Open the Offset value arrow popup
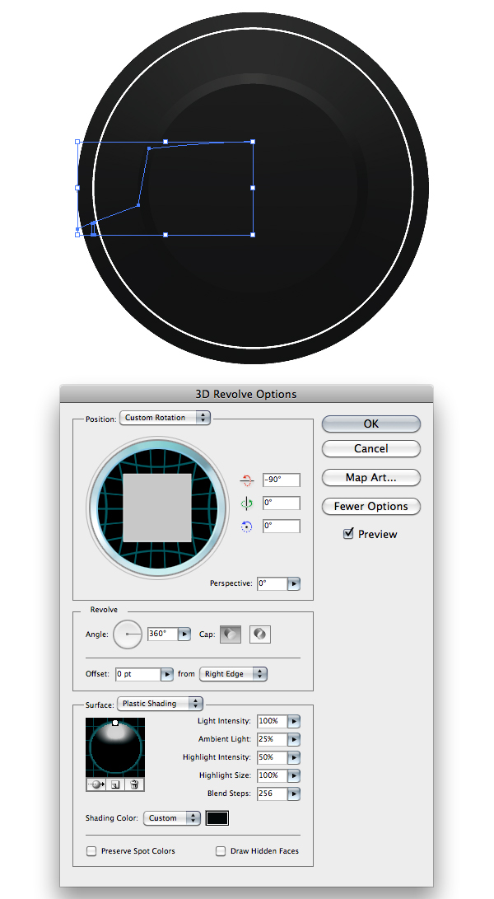Screen dimensions: 494x899 pos(167,674)
